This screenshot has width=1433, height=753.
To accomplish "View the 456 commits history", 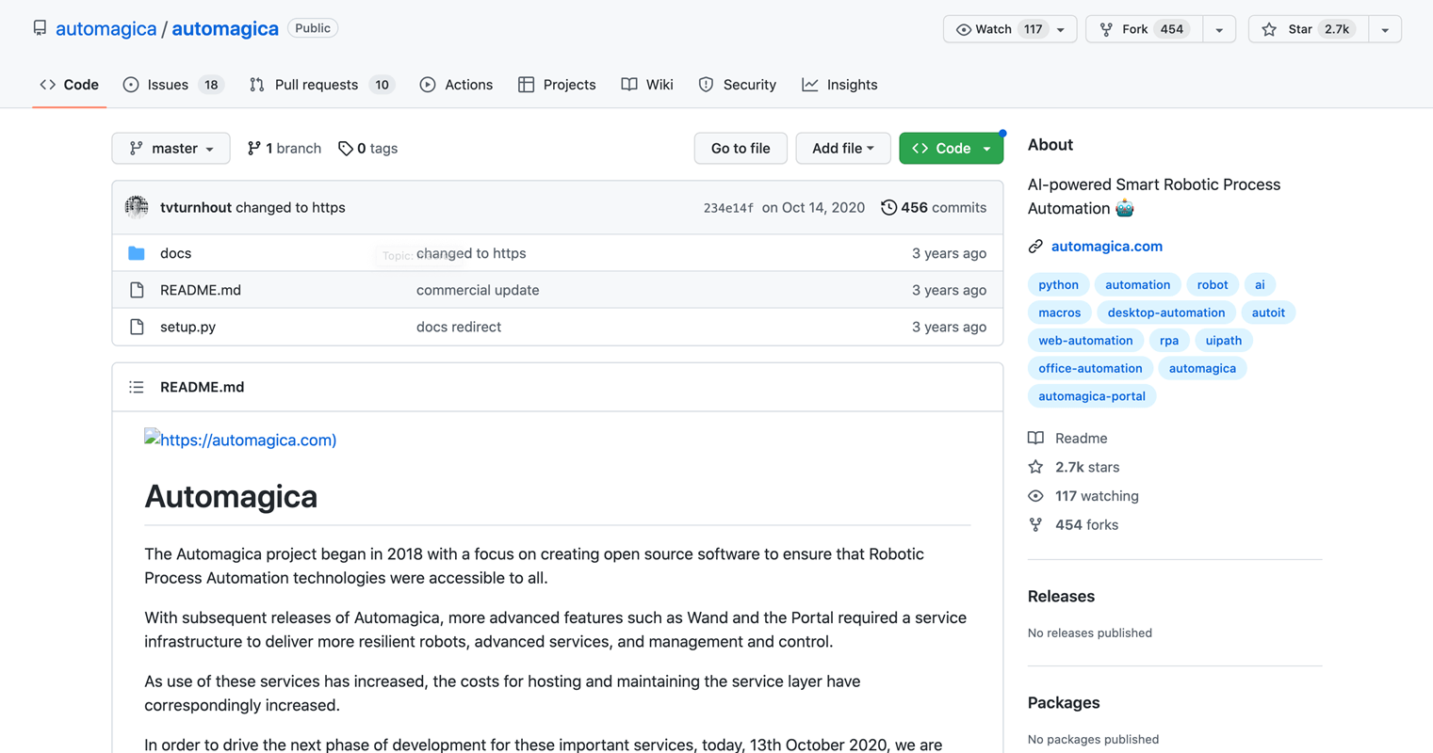I will click(x=934, y=207).
